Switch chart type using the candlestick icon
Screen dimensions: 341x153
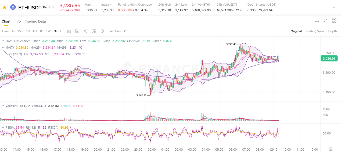click(x=86, y=31)
